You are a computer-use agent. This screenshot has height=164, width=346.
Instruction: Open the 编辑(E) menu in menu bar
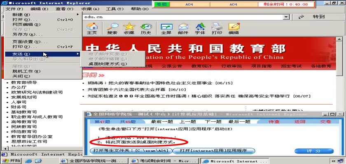point(39,9)
